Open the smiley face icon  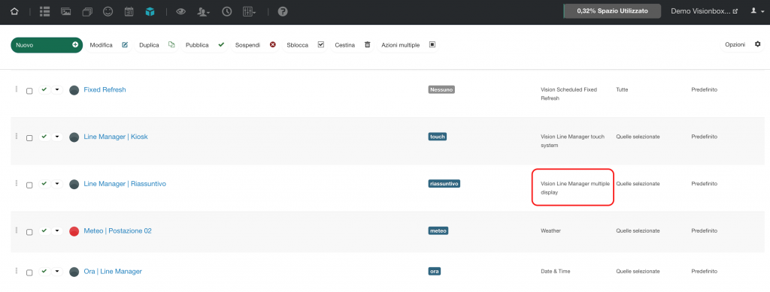(x=108, y=12)
